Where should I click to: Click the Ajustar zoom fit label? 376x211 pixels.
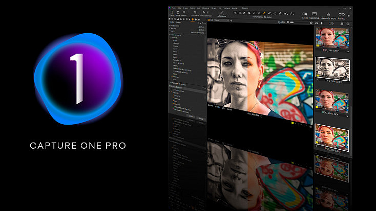(281, 22)
